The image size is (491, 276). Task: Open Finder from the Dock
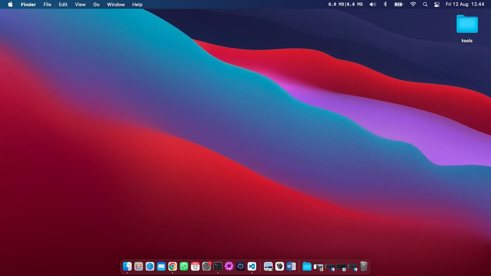(x=127, y=267)
